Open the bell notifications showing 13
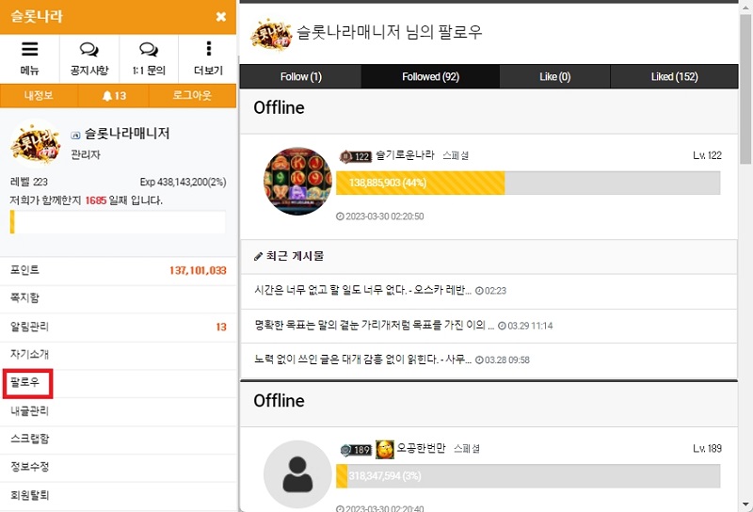The image size is (753, 512). (x=114, y=96)
